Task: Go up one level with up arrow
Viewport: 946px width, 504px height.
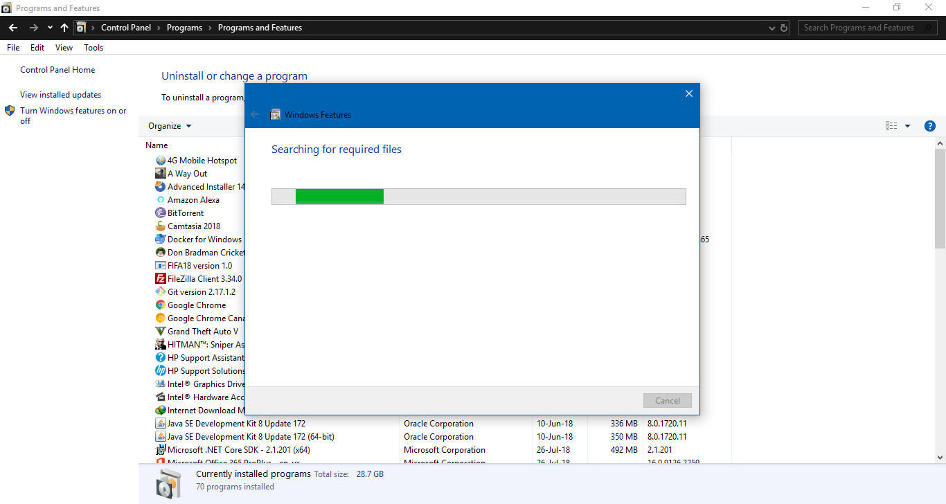Action: tap(64, 28)
